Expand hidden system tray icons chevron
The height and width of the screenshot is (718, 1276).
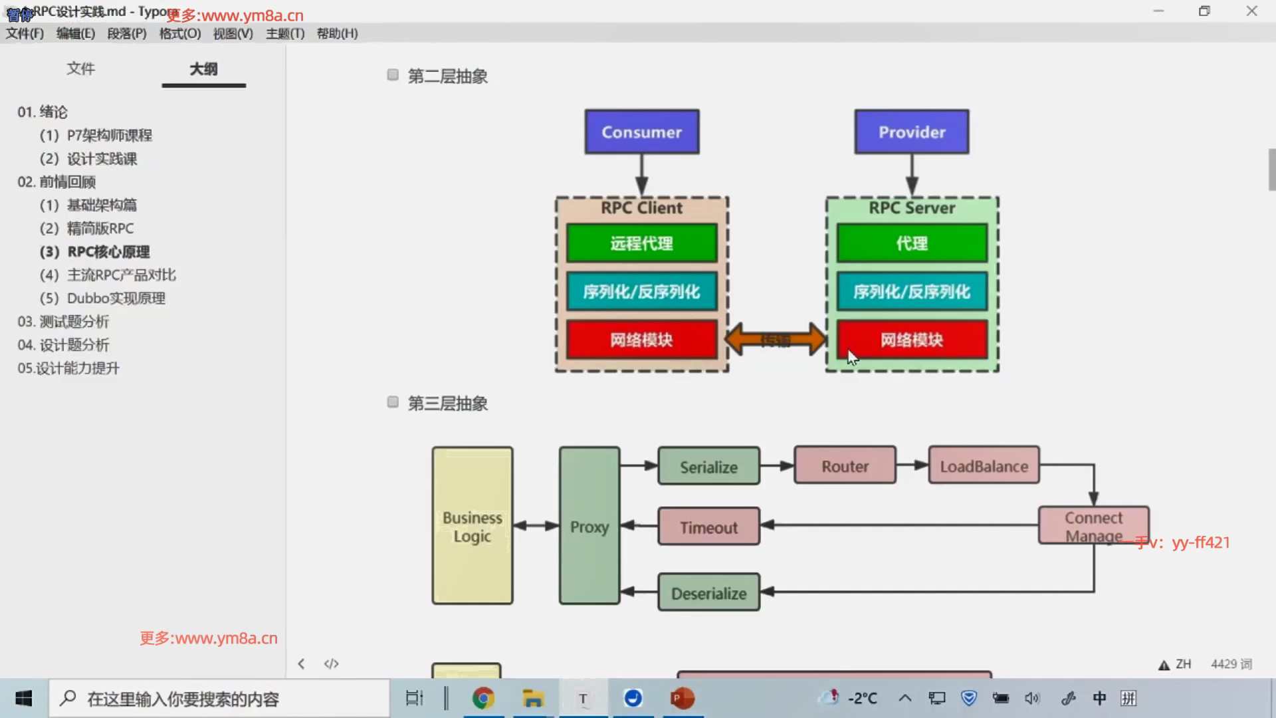pos(904,698)
